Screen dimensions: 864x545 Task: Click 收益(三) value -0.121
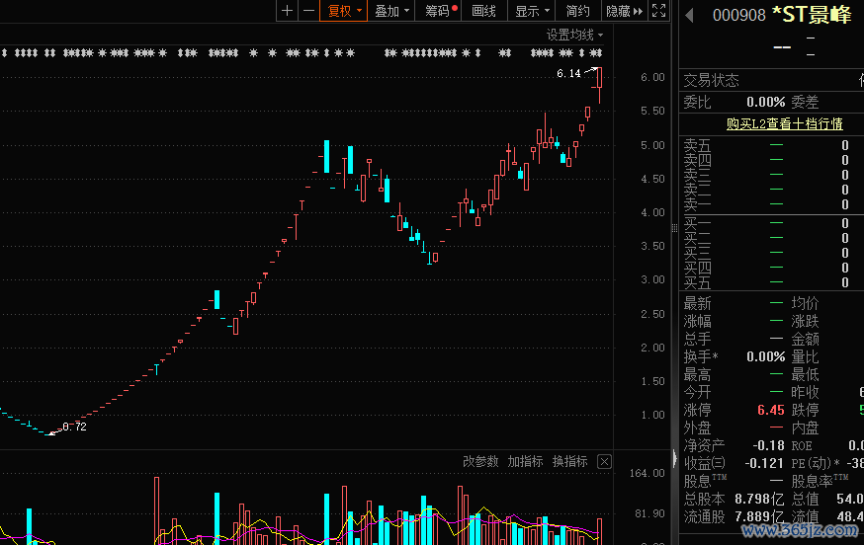tap(764, 463)
